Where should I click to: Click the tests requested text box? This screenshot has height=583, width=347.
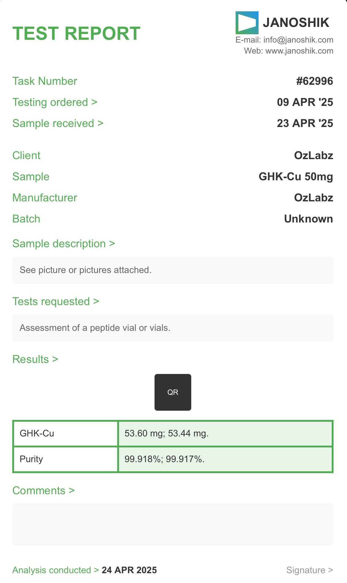(173, 328)
